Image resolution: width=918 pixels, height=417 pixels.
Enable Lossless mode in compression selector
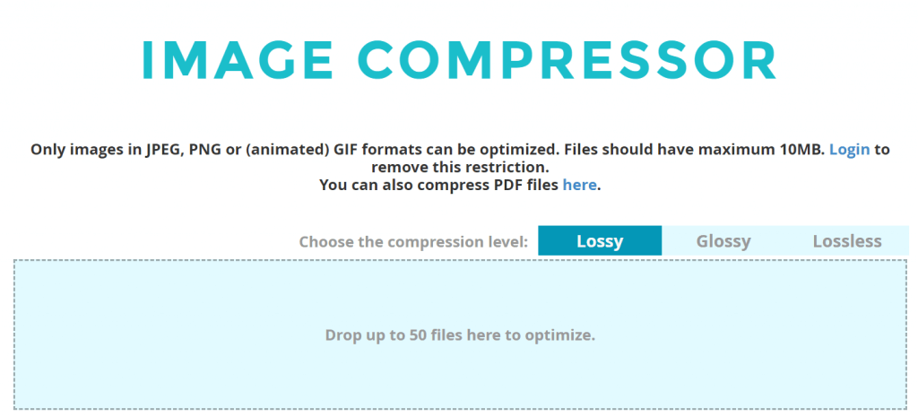point(846,240)
